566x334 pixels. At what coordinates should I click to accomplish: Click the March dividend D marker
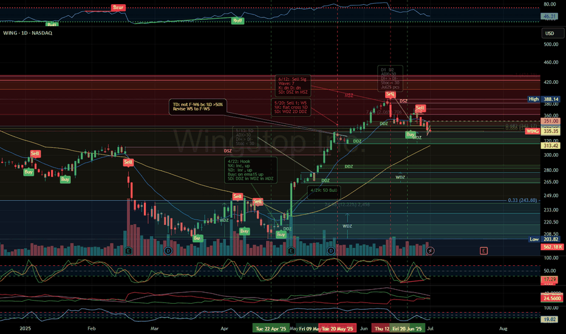[168, 250]
